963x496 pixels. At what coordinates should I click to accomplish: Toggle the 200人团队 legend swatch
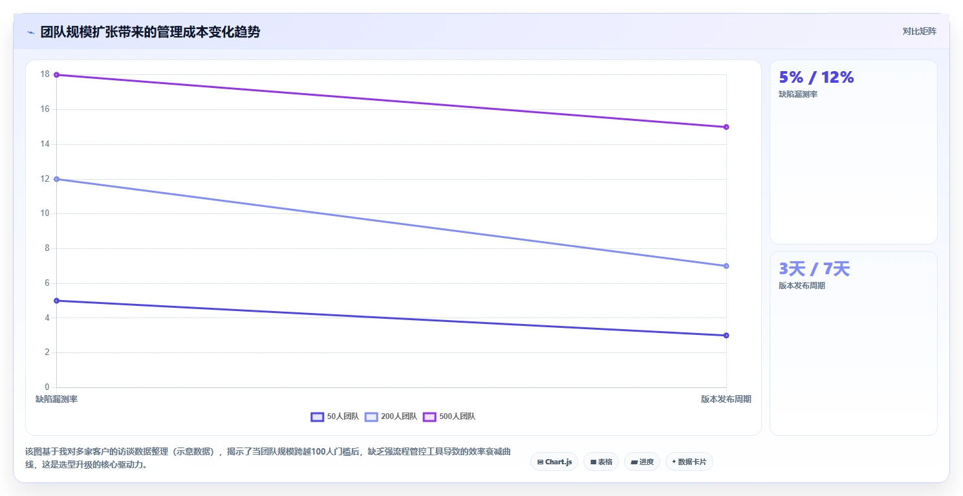point(371,416)
